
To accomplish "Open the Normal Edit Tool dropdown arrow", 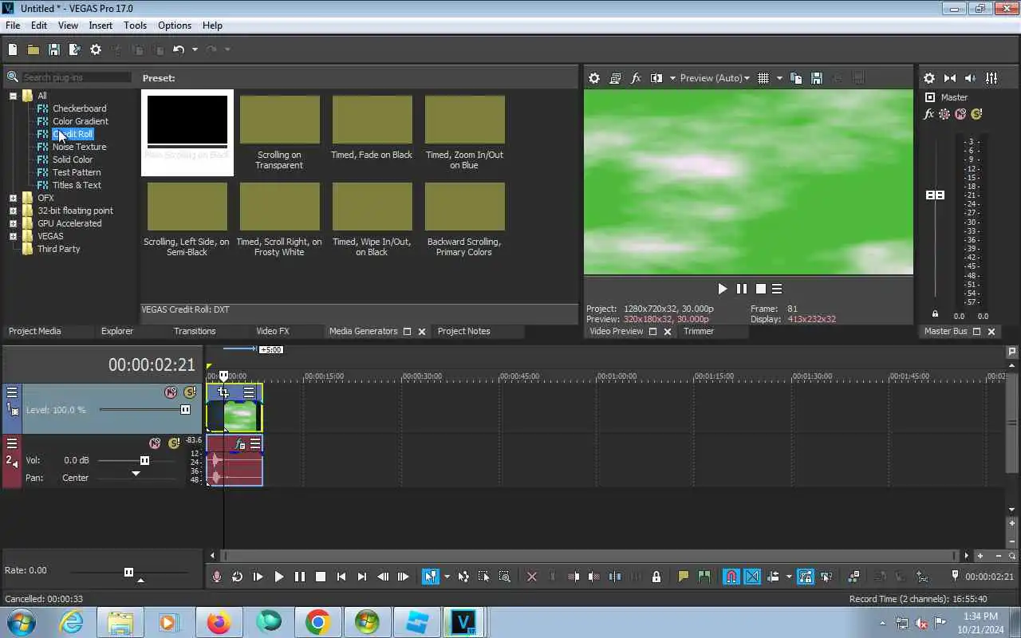I will pyautogui.click(x=447, y=577).
